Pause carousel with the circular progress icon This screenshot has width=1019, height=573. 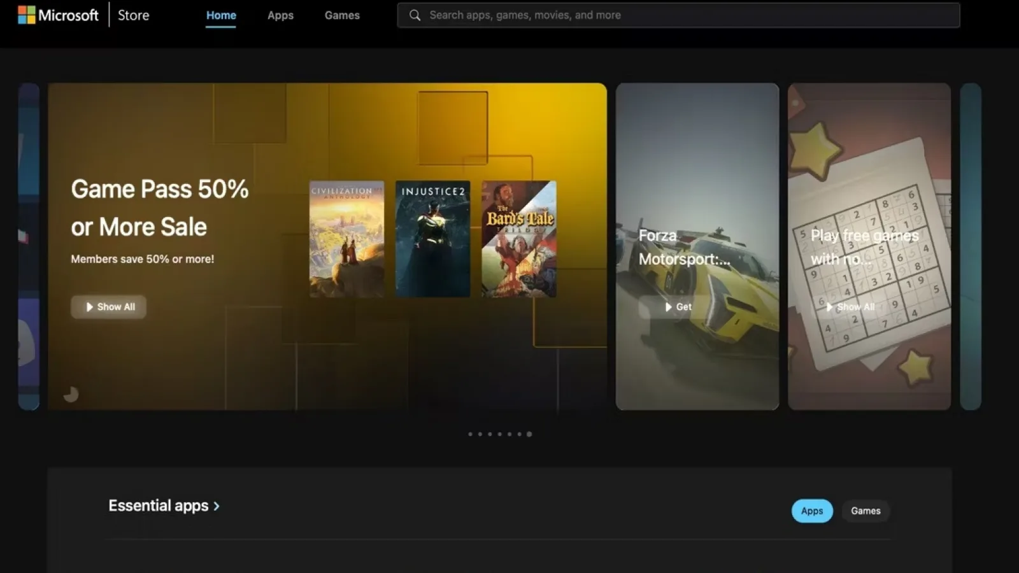pos(71,395)
